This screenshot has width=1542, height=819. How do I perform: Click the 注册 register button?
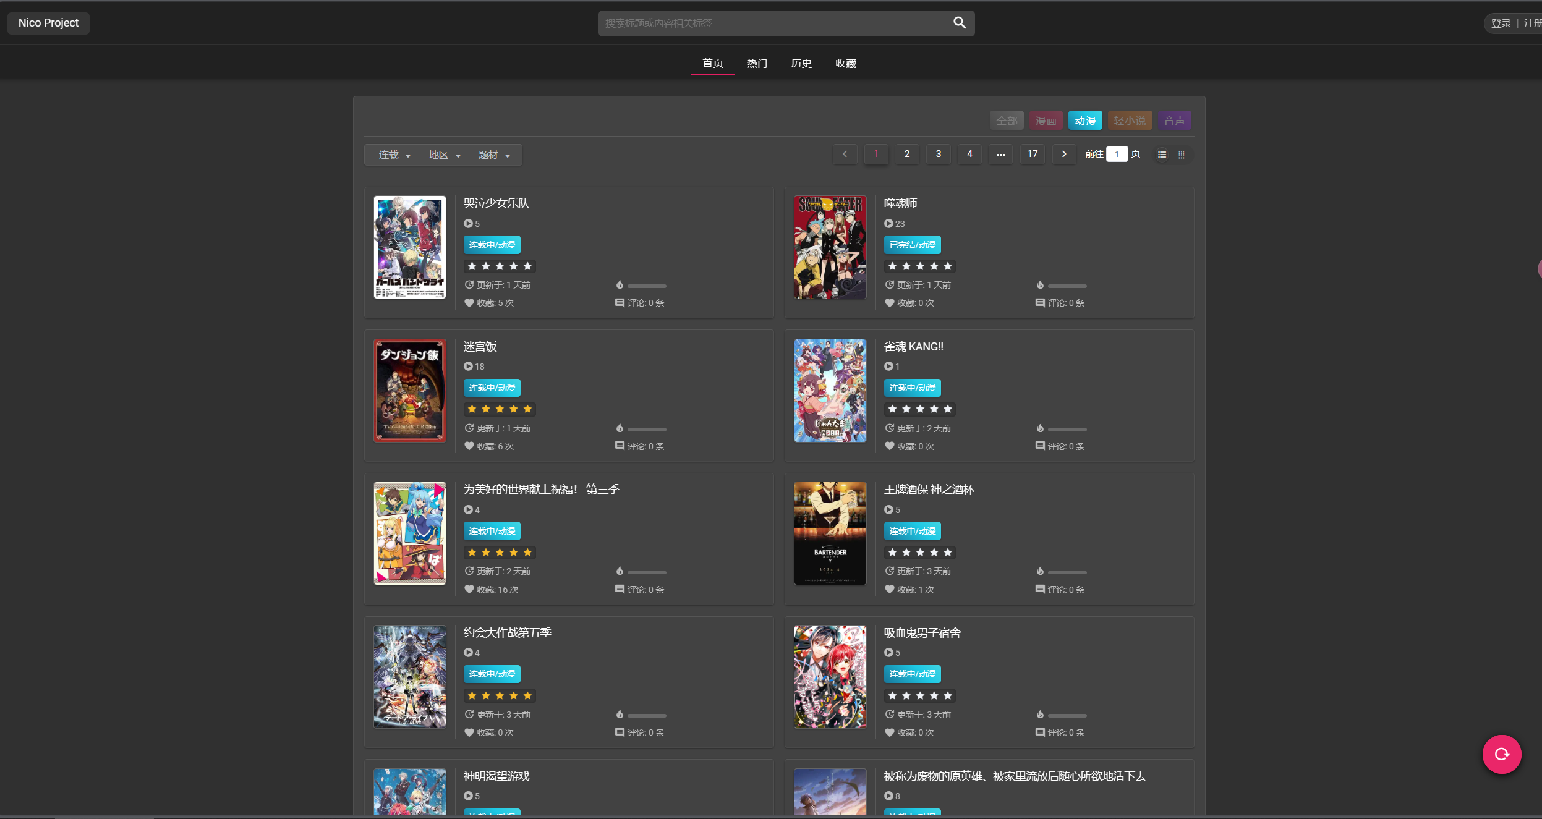[x=1534, y=22]
